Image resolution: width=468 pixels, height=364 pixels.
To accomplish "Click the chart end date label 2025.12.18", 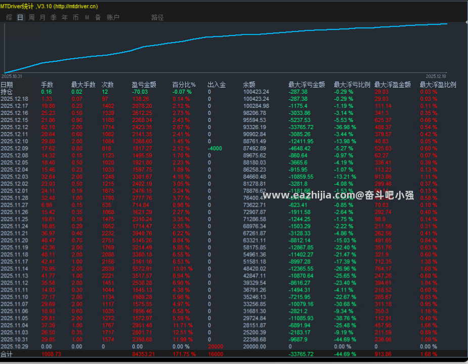I will pos(436,76).
